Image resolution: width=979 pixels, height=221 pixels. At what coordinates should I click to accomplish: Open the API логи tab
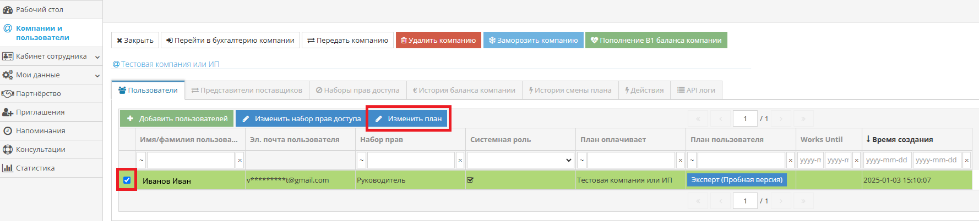(696, 90)
